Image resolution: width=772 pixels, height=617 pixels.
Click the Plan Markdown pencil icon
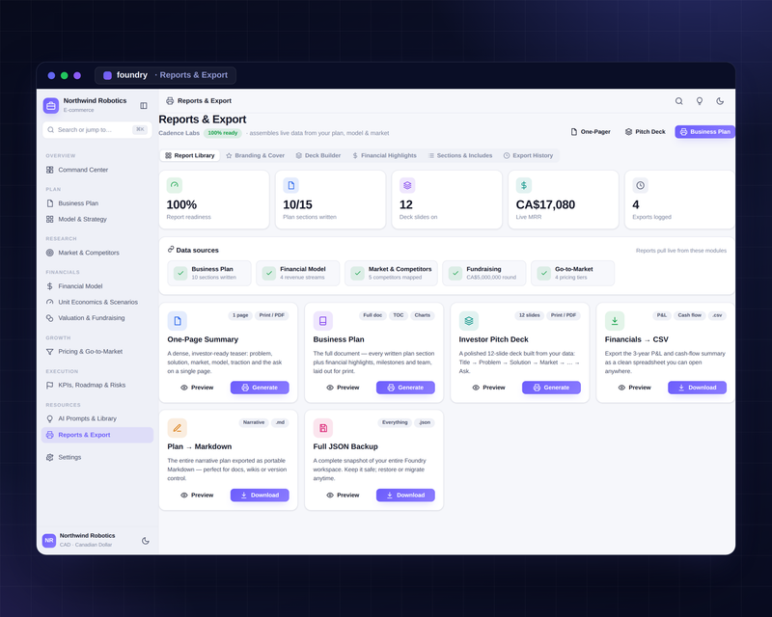[x=178, y=428]
